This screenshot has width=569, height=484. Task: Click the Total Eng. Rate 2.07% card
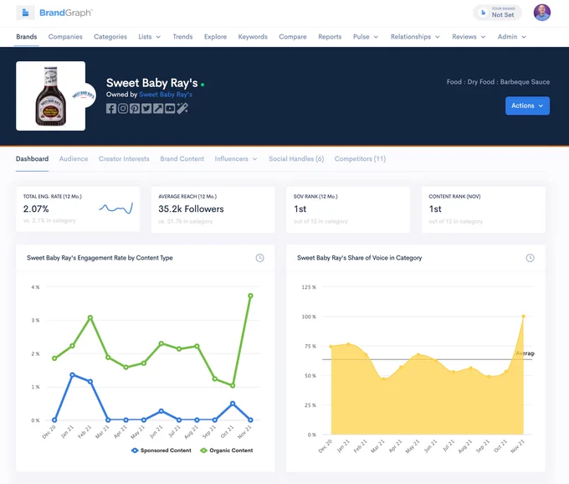point(78,209)
